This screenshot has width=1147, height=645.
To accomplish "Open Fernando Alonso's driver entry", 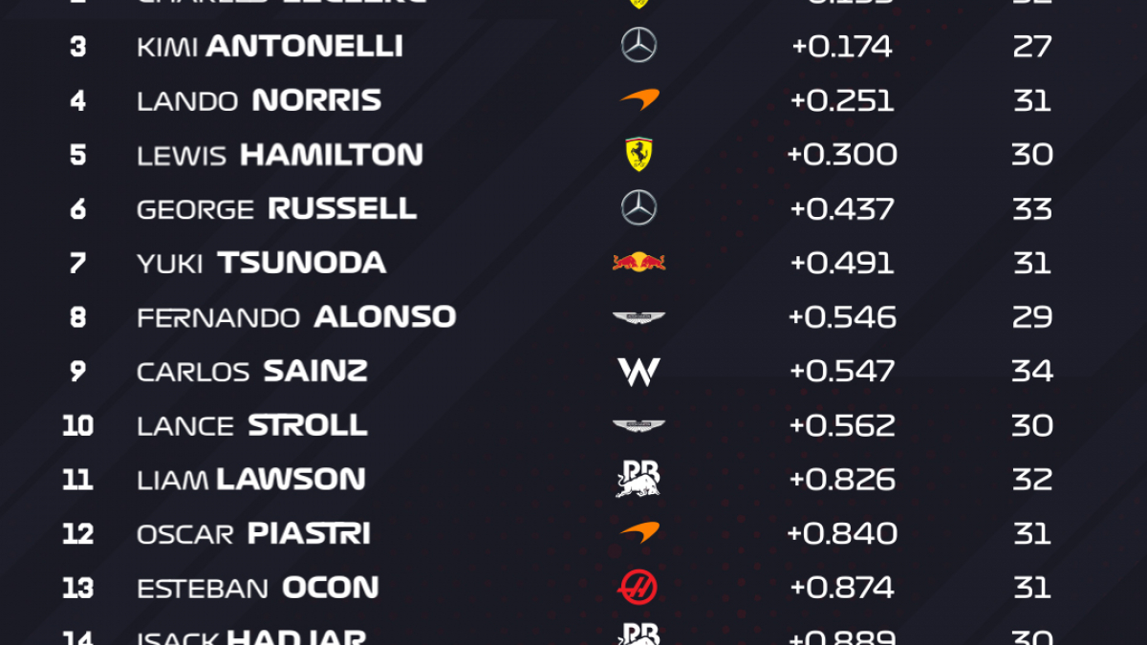I will pyautogui.click(x=296, y=317).
